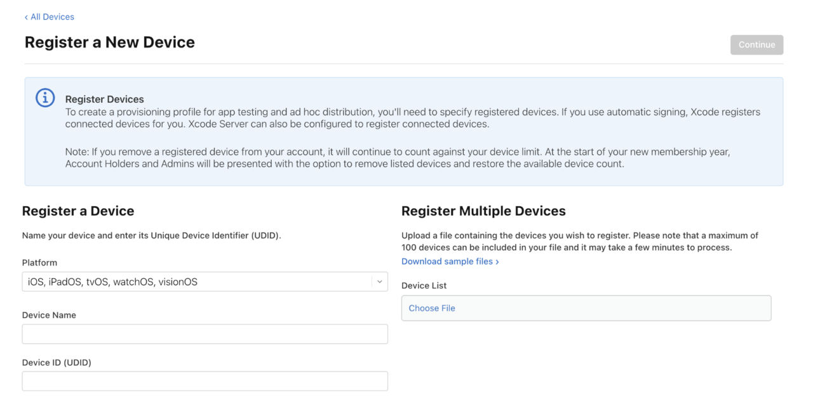Screen dimensions: 813x407
Task: Click inside the Device ID (UDID) field
Action: tap(205, 381)
